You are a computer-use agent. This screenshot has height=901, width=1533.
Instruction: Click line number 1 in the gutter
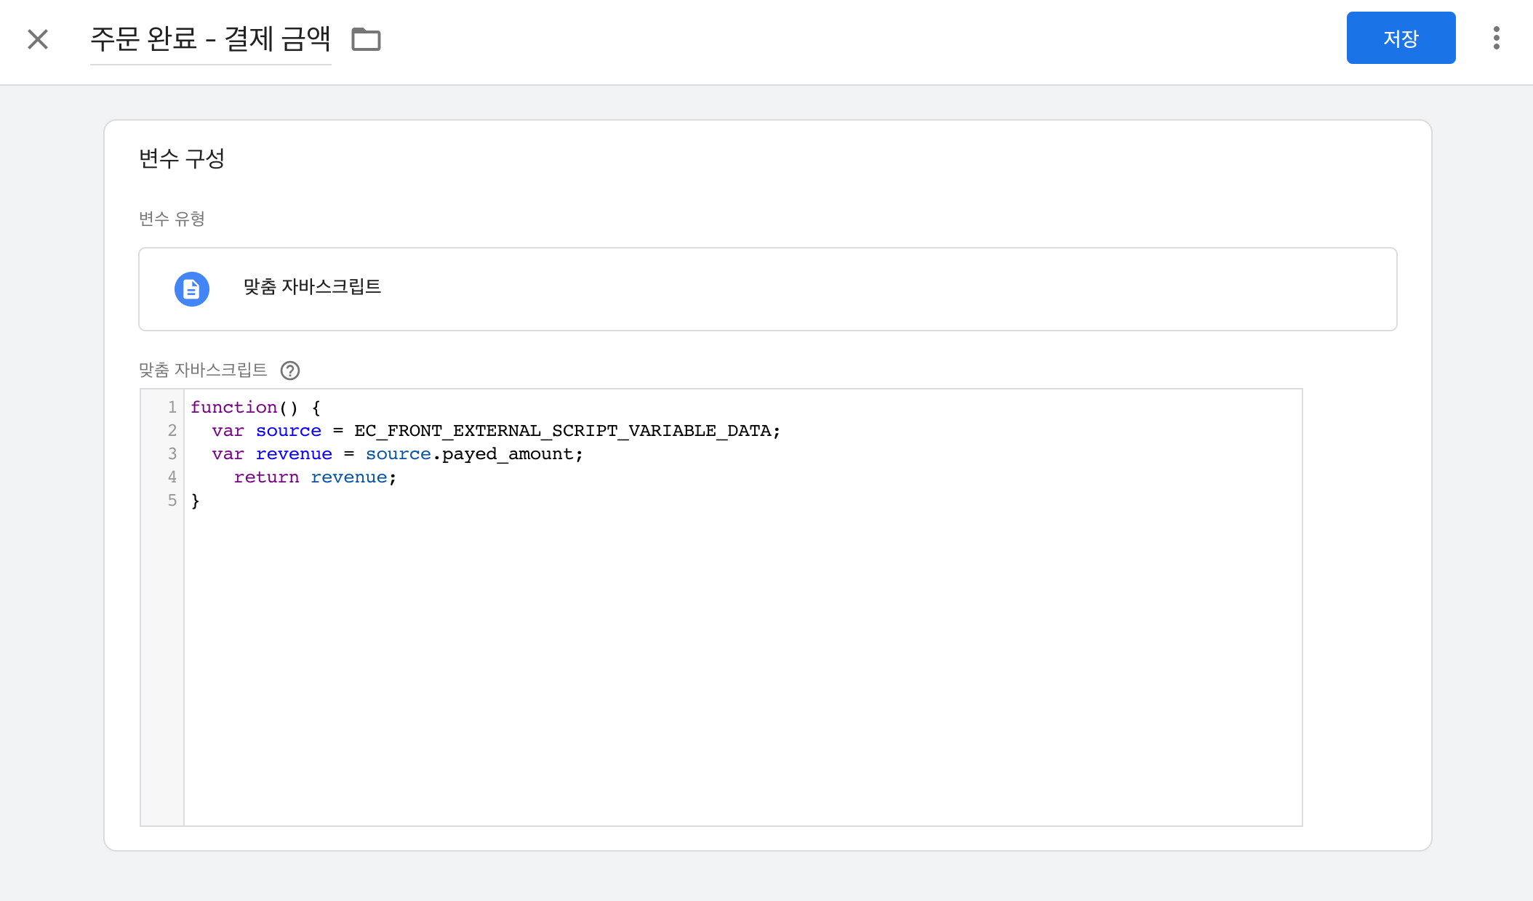tap(172, 407)
